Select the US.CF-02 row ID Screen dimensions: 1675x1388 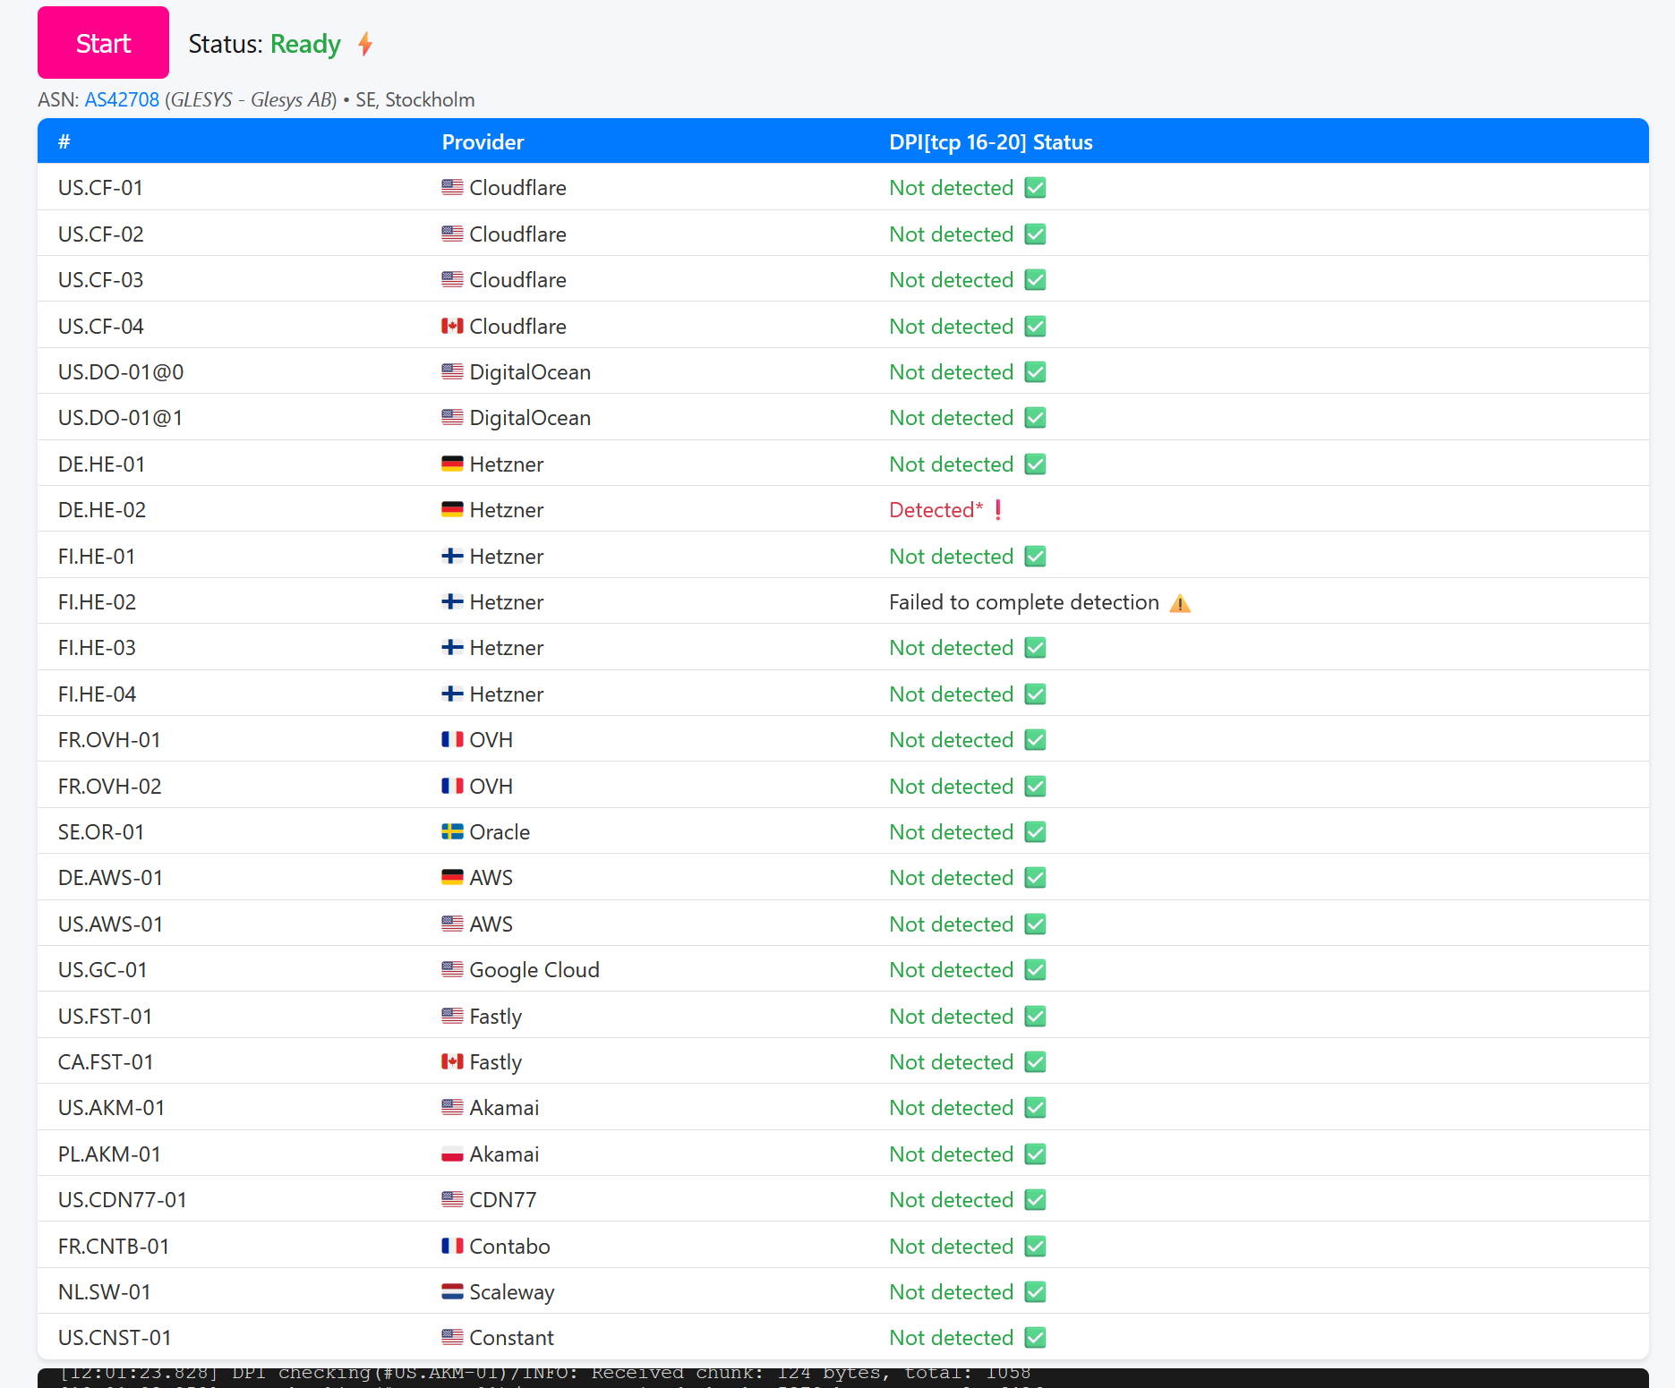tap(101, 234)
